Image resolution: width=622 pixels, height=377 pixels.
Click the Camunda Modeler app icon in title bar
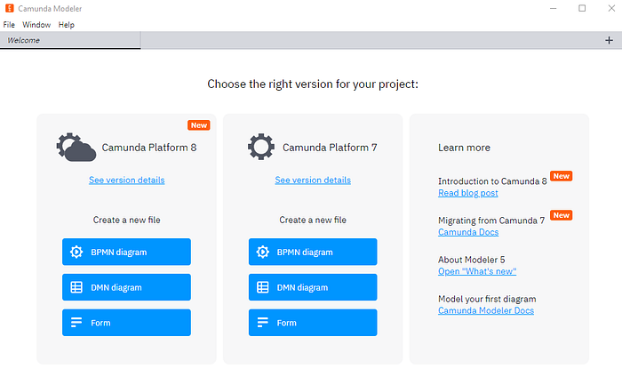point(8,8)
